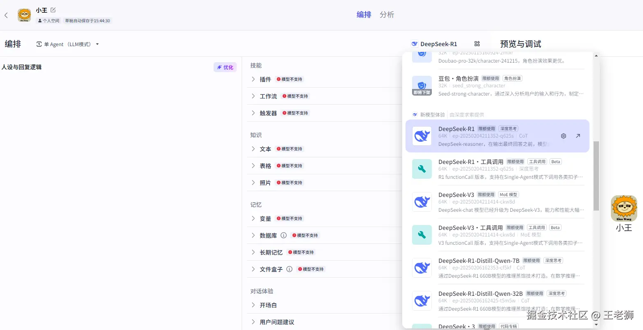The image size is (643, 330).
Task: Click the DeepSeek-R1 whale logo icon
Action: (422, 136)
